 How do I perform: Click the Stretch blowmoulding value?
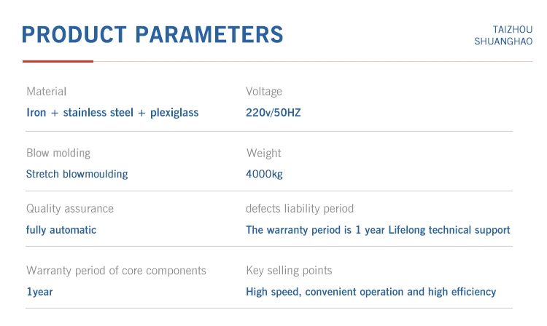coord(77,175)
